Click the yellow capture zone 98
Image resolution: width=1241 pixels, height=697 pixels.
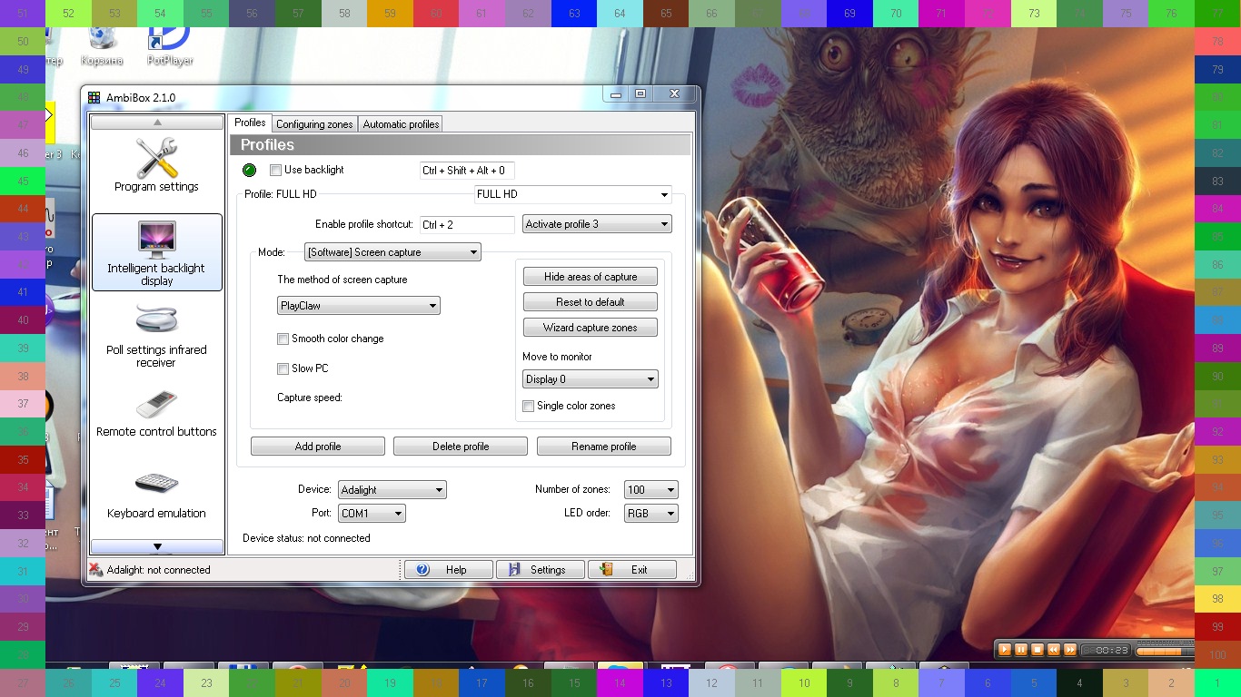point(1217,599)
